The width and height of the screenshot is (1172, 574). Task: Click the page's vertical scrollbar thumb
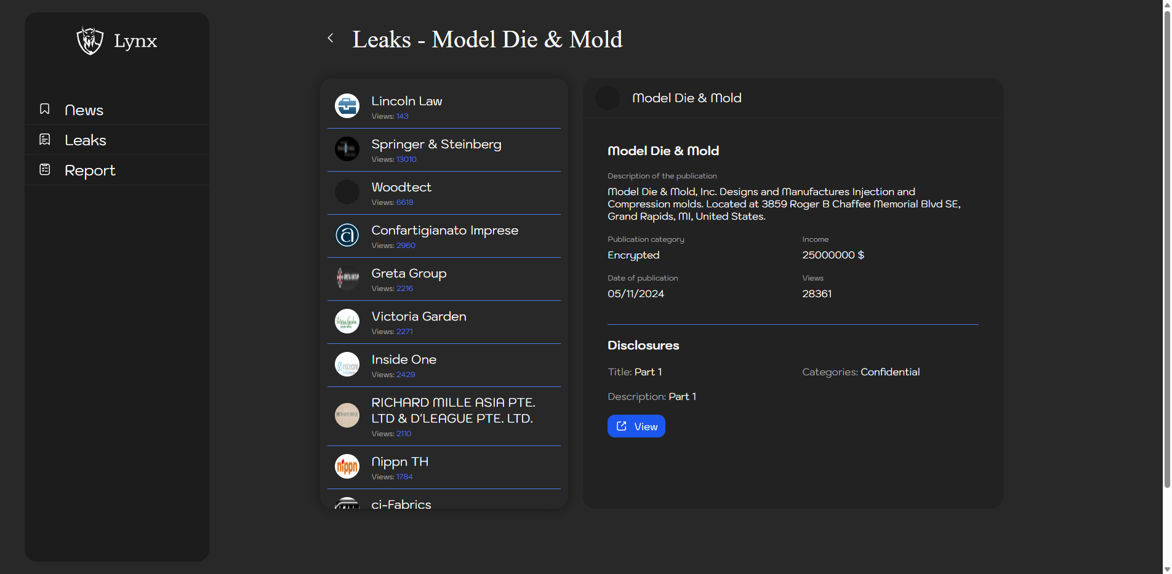tap(1166, 246)
